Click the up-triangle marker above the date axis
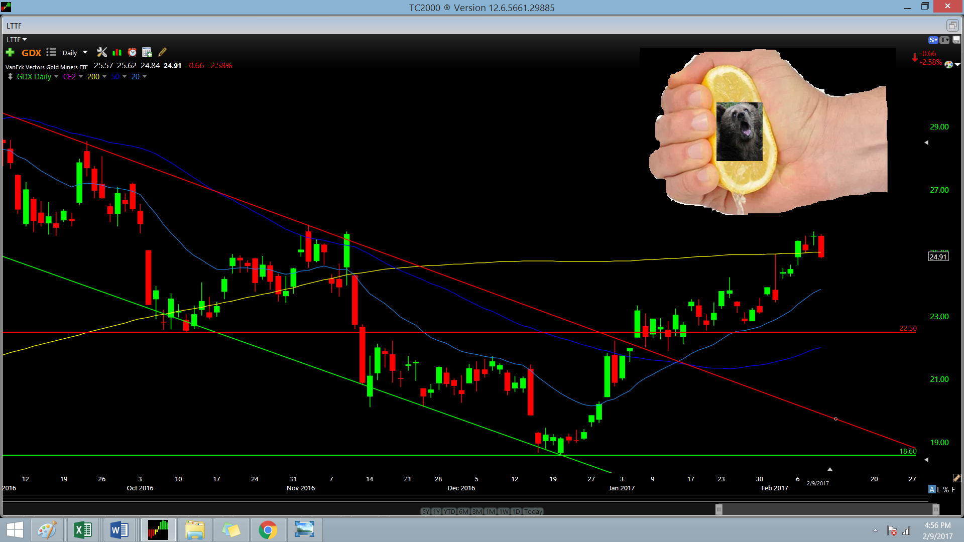This screenshot has width=964, height=542. pyautogui.click(x=830, y=469)
